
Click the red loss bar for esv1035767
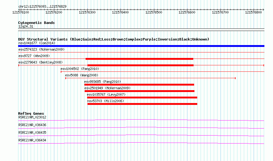coord(142,98)
